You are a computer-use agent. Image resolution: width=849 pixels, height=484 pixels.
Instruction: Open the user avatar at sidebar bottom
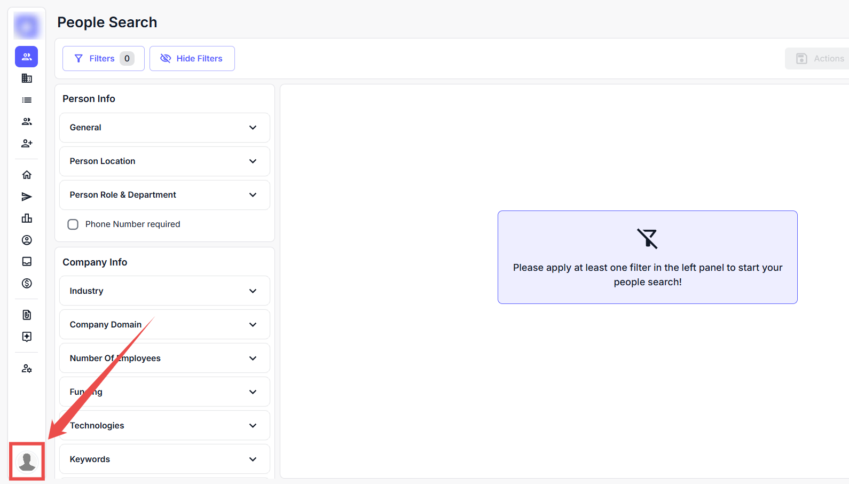(27, 461)
